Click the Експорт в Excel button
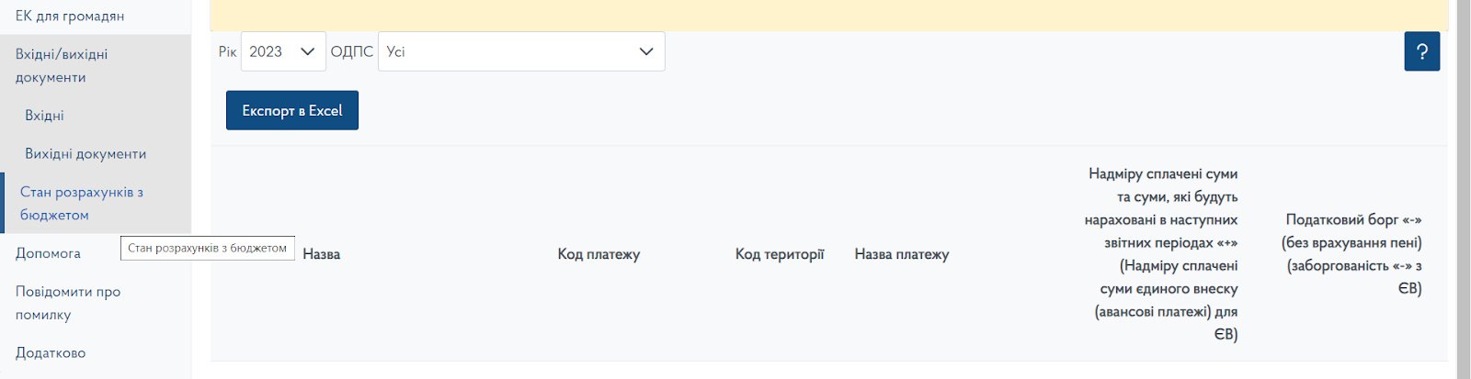This screenshot has height=379, width=1471. pos(292,110)
